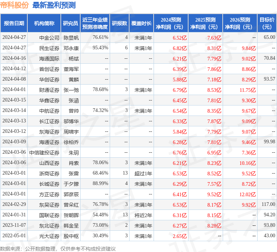The image size is (277, 252).
Task: Select the 机构简称 column header
Action: [44, 23]
